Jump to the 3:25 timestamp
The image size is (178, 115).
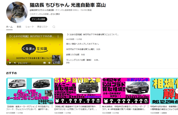[x=98, y=49]
